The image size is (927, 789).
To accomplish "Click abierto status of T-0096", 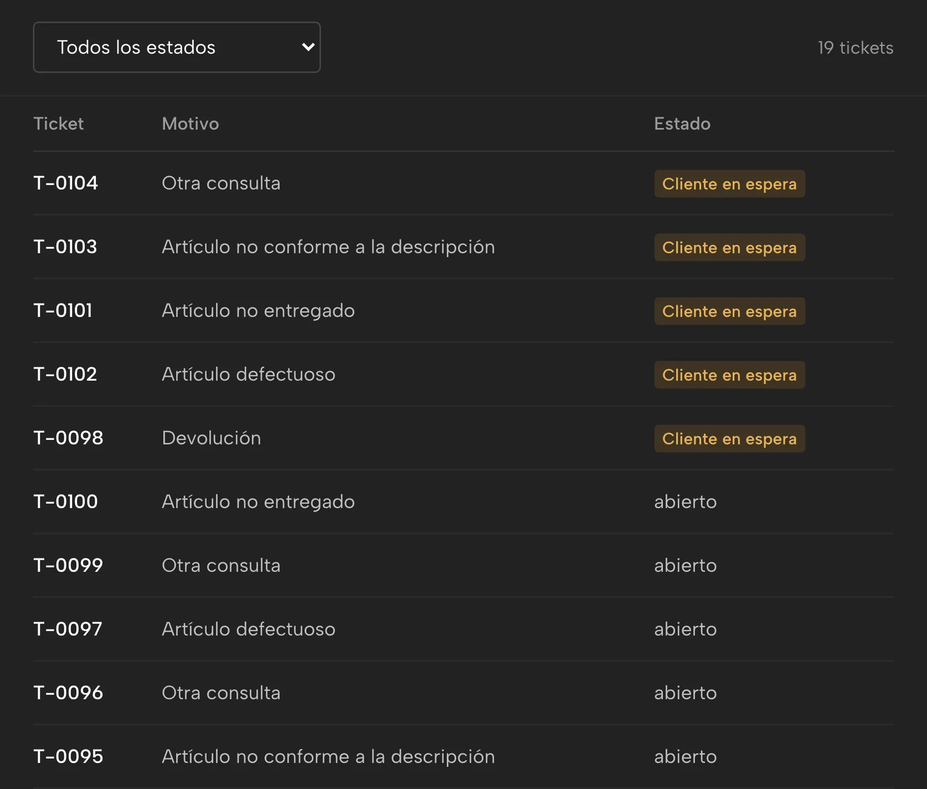I will coord(686,693).
